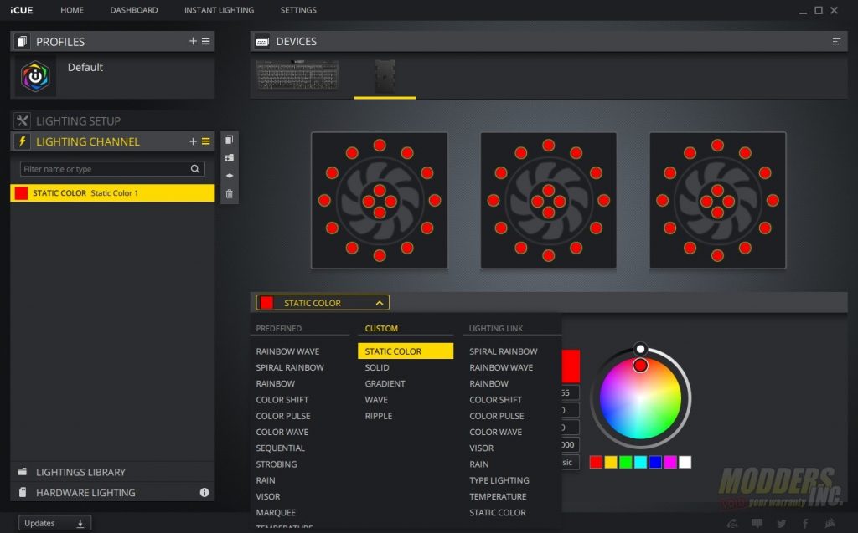
Task: Click the Facebook icon in the footer
Action: 805,523
